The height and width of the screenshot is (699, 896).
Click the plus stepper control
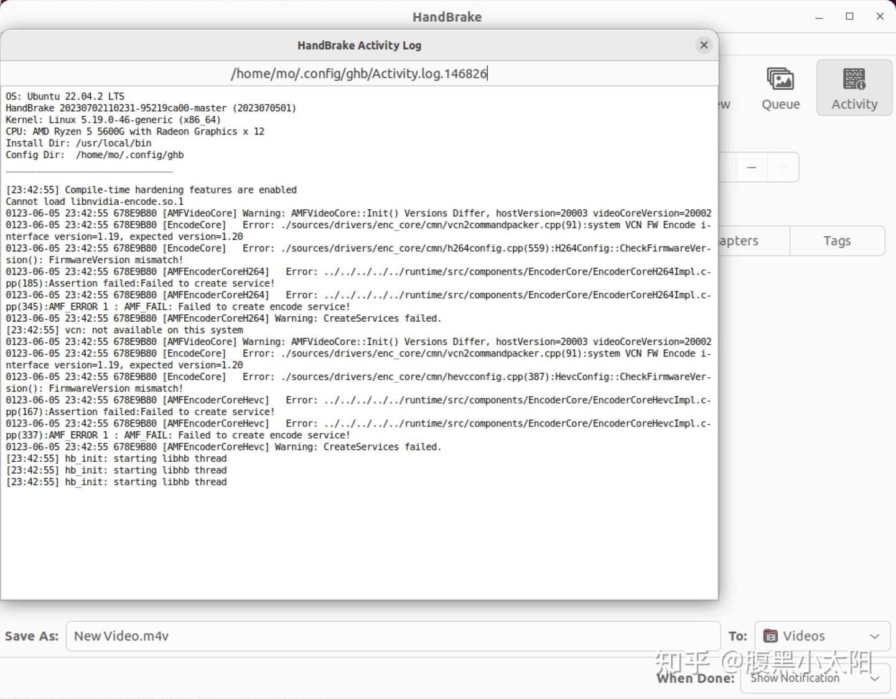783,167
